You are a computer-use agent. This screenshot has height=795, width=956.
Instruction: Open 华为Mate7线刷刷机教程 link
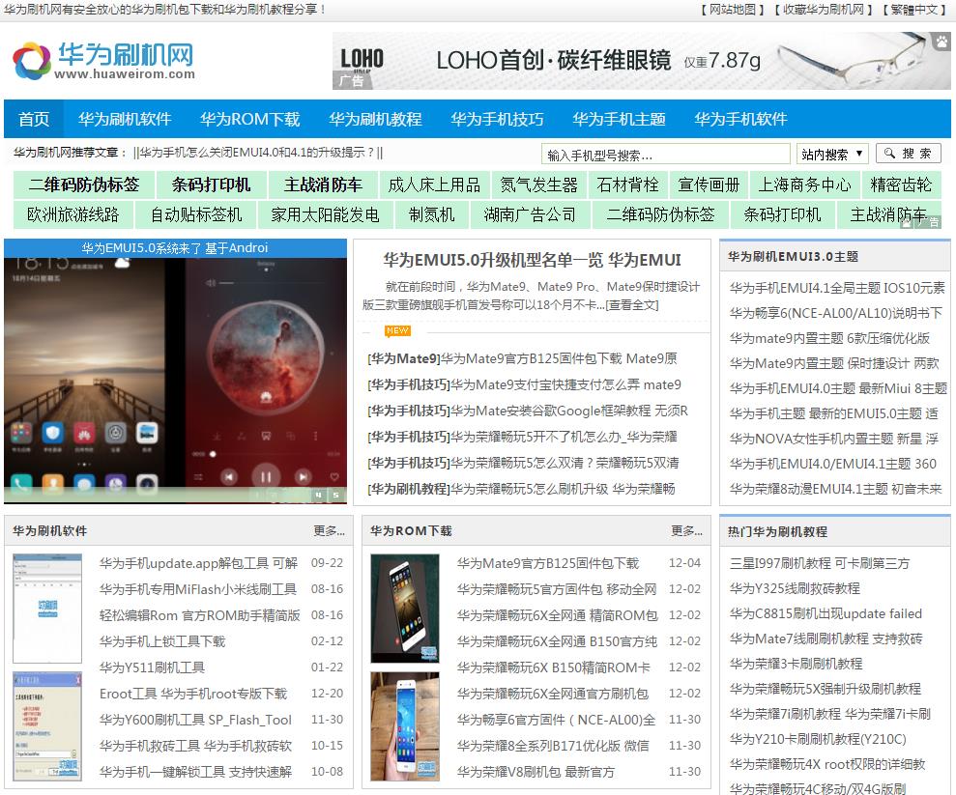click(x=826, y=639)
